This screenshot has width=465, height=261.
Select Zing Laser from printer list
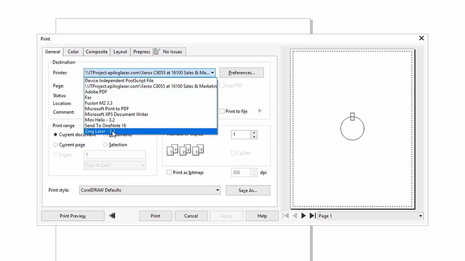(101, 131)
